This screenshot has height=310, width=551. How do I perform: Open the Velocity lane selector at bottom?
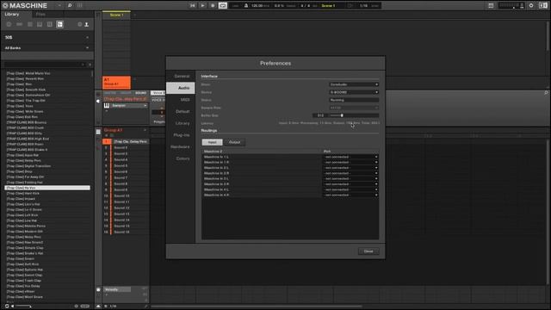[x=117, y=289]
